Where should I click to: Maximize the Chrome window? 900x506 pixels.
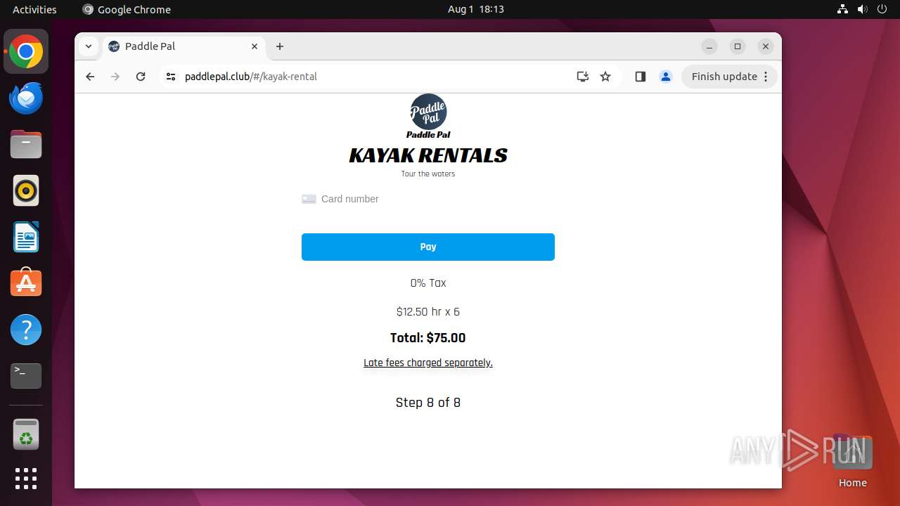(x=738, y=46)
